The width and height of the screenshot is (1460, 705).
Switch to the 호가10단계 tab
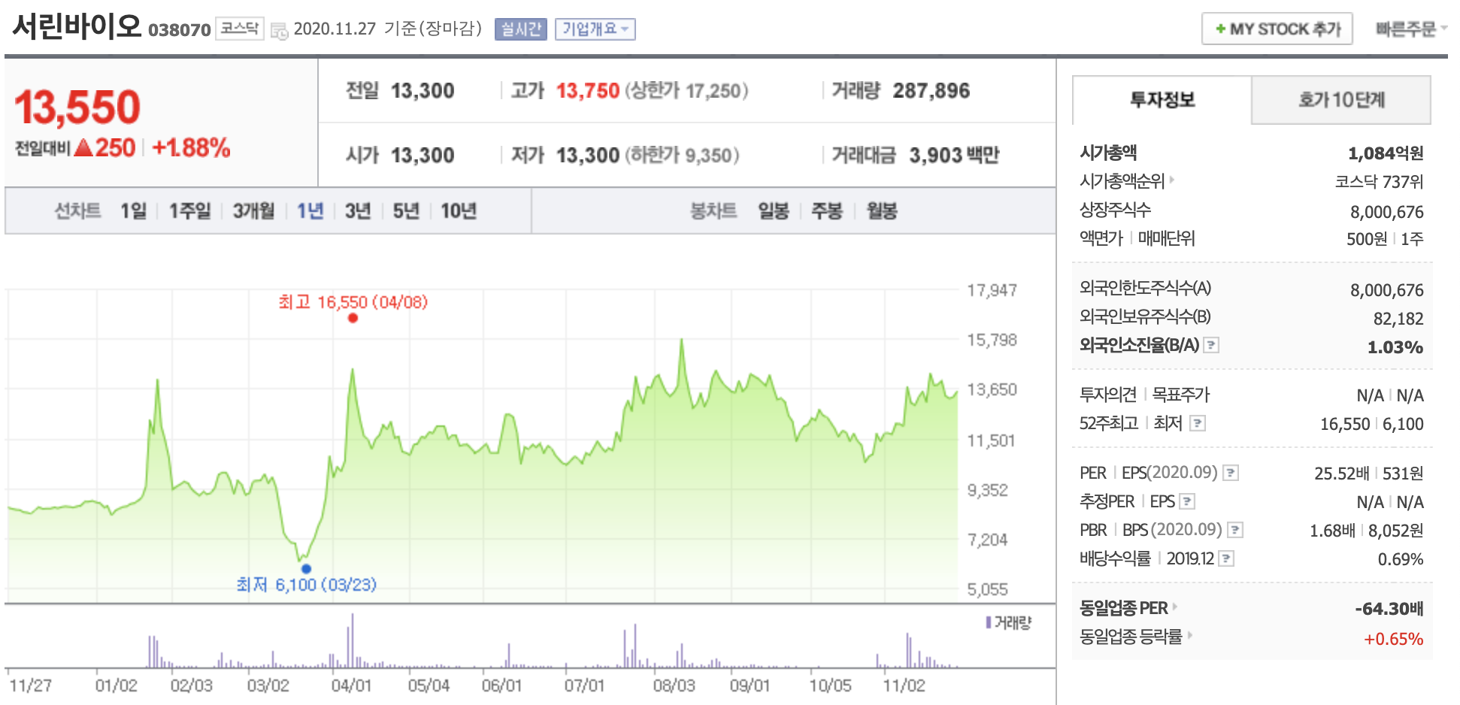pos(1341,100)
